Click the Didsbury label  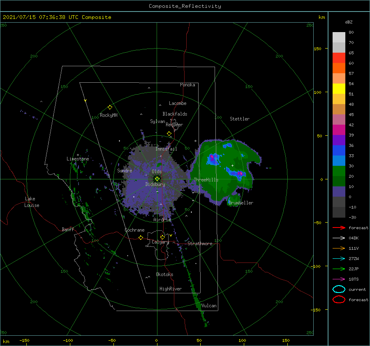coord(155,184)
